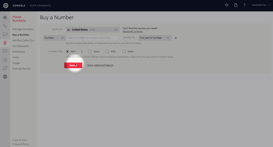The width and height of the screenshot is (273, 147).
Task: Click the search by digits input field
Action: (93, 38)
